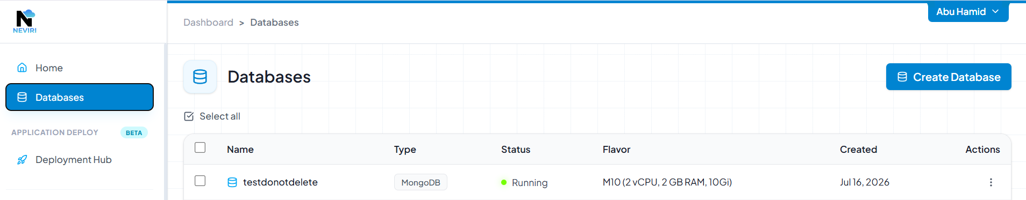This screenshot has height=200, width=1026.
Task: Open the Deployment Hub sidebar item
Action: tap(80, 160)
